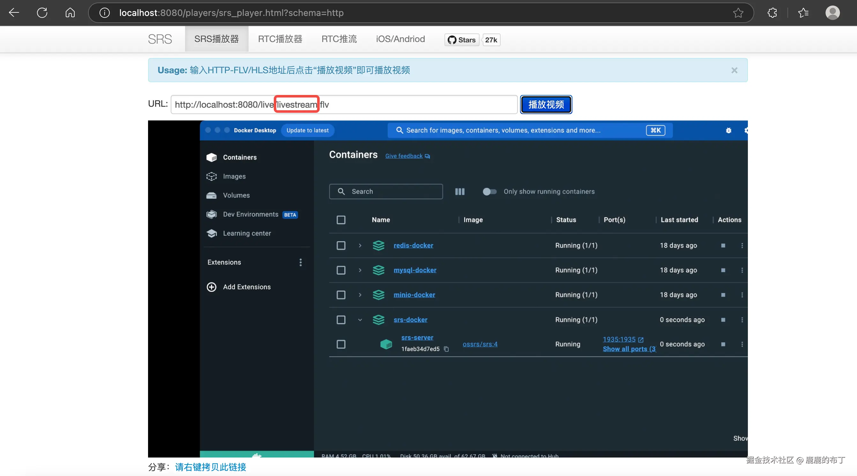Screen dimensions: 857x476
Task: Switch to the RTC播放器 tab
Action: (x=280, y=39)
